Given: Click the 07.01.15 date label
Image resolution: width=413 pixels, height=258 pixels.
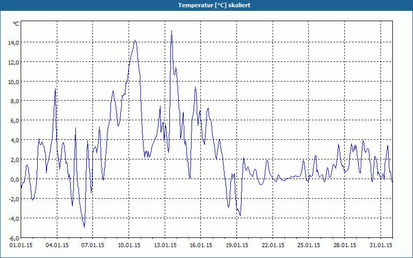Looking at the screenshot, I should coord(93,245).
